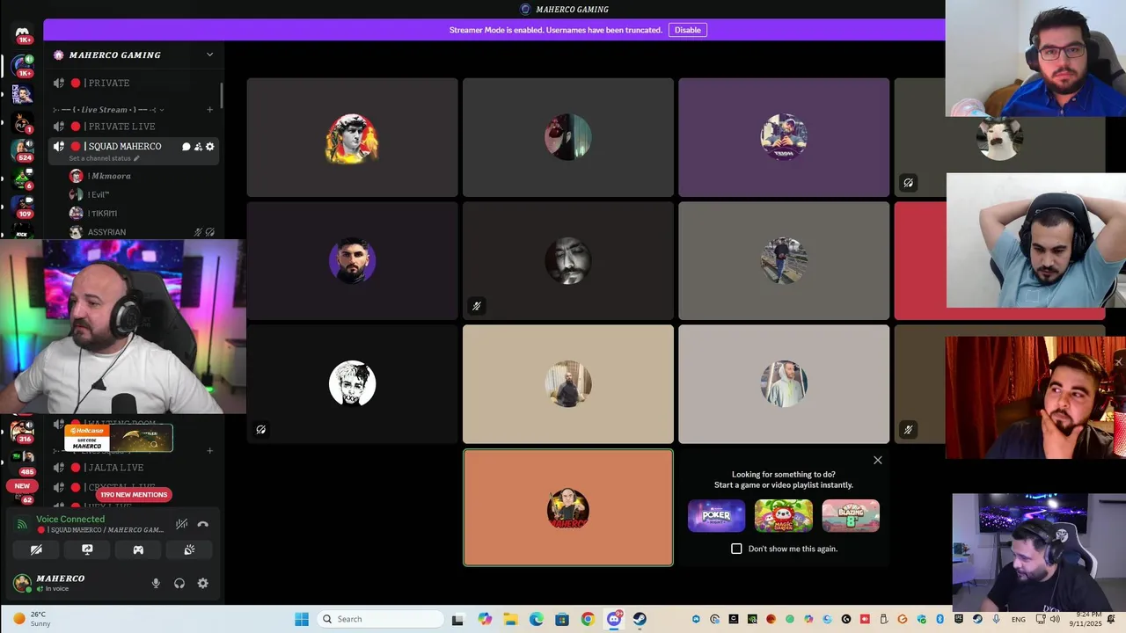1126x633 pixels.
Task: Disconnect from voice call
Action: [203, 524]
